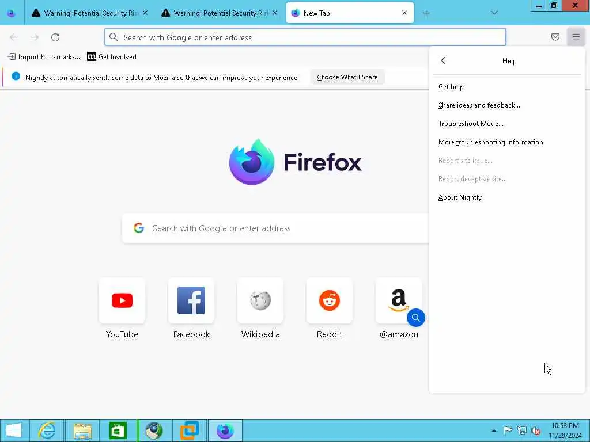The image size is (590, 442).
Task: Click the Firefox View icon in tab strip
Action: coord(12,13)
